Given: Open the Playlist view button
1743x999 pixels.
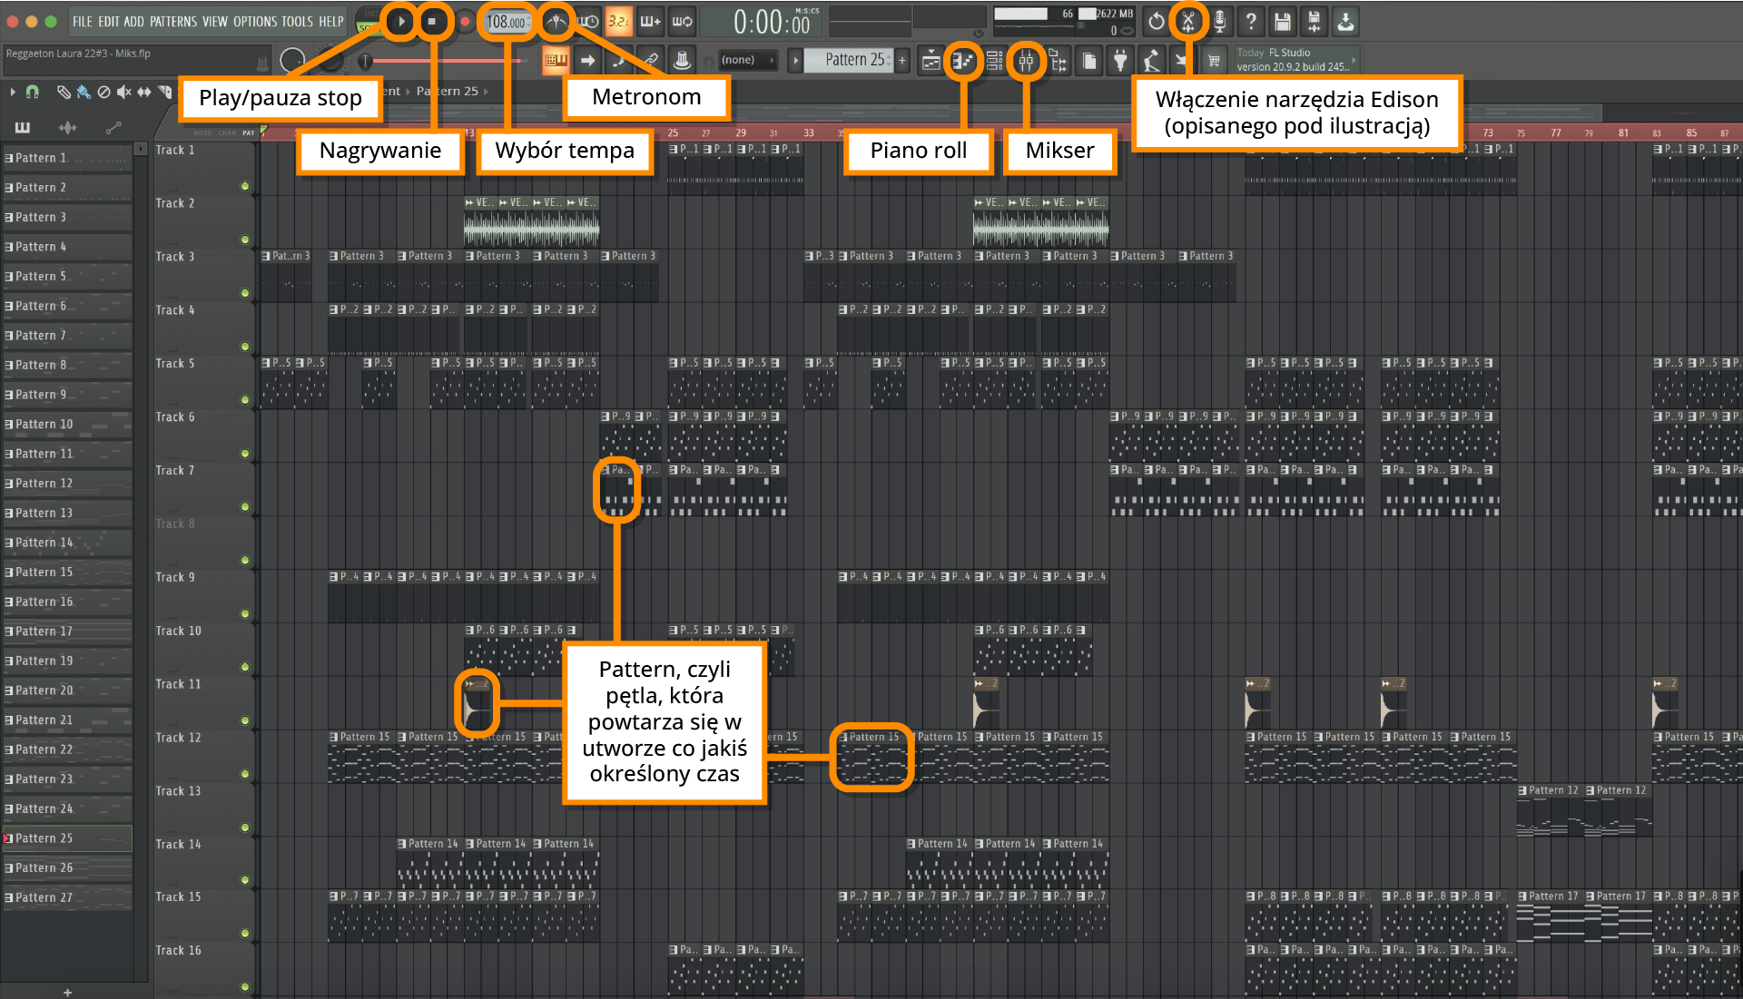Looking at the screenshot, I should [x=931, y=61].
